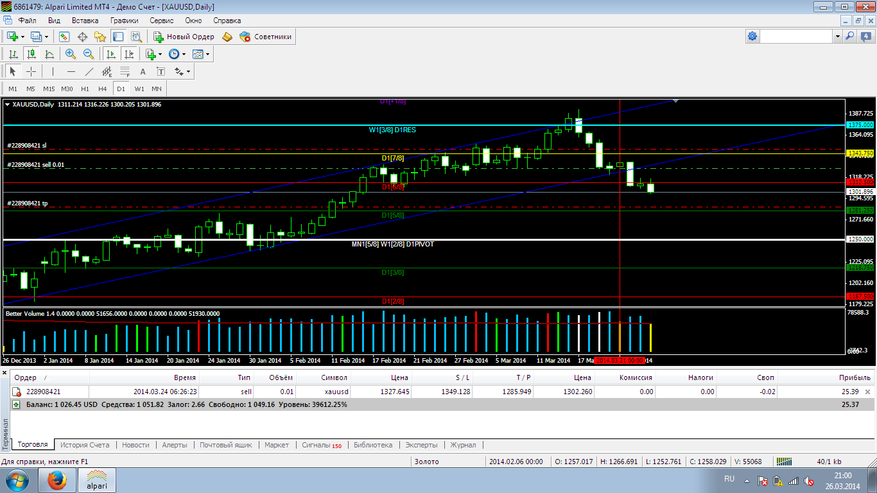Select the Cursor arrow tool
Screen dimensions: 877x493
tap(13, 71)
